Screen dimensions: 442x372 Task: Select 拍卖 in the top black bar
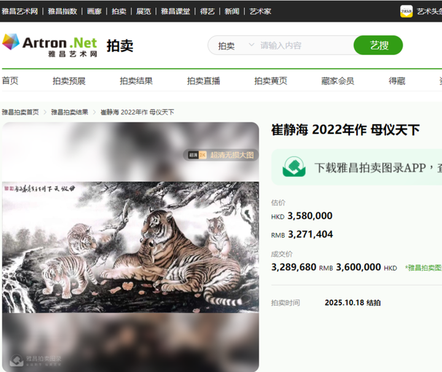point(118,11)
